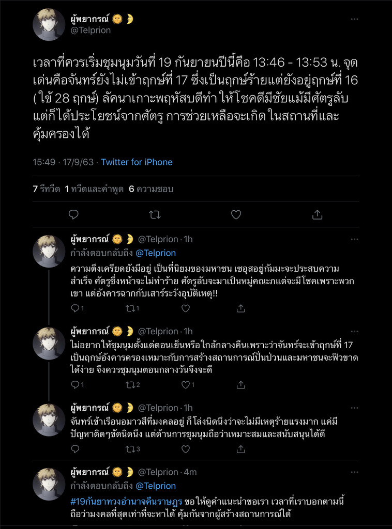Open more options on the hashtag reply tweet
Image resolution: width=392 pixels, height=529 pixels.
coord(354,472)
